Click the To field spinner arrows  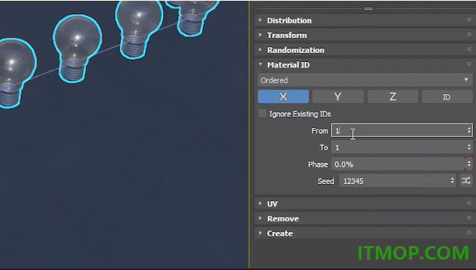(x=469, y=147)
